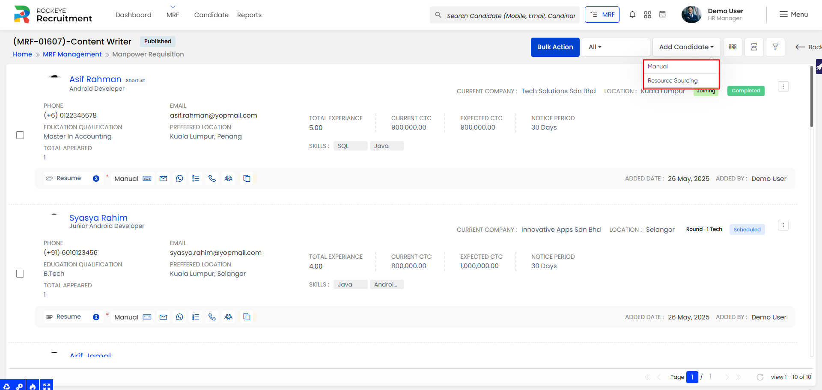The width and height of the screenshot is (822, 390).
Task: Click copy icon for Syasya Rahim
Action: point(247,317)
